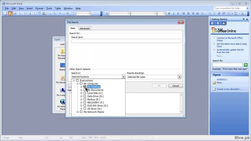Image resolution: width=251 pixels, height=141 pixels.
Task: Click the Research toolbar icon
Action: (44, 14)
